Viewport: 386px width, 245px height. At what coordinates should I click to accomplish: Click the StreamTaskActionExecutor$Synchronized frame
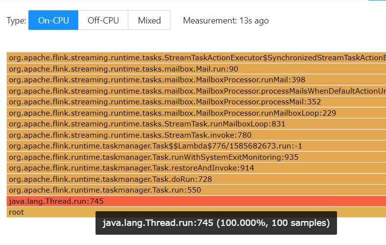coord(196,58)
